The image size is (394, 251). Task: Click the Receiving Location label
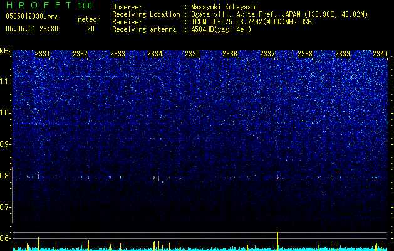coord(146,14)
